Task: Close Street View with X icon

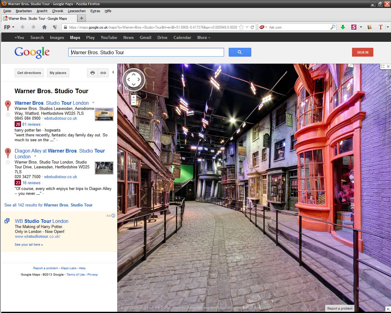Action: tap(388, 66)
